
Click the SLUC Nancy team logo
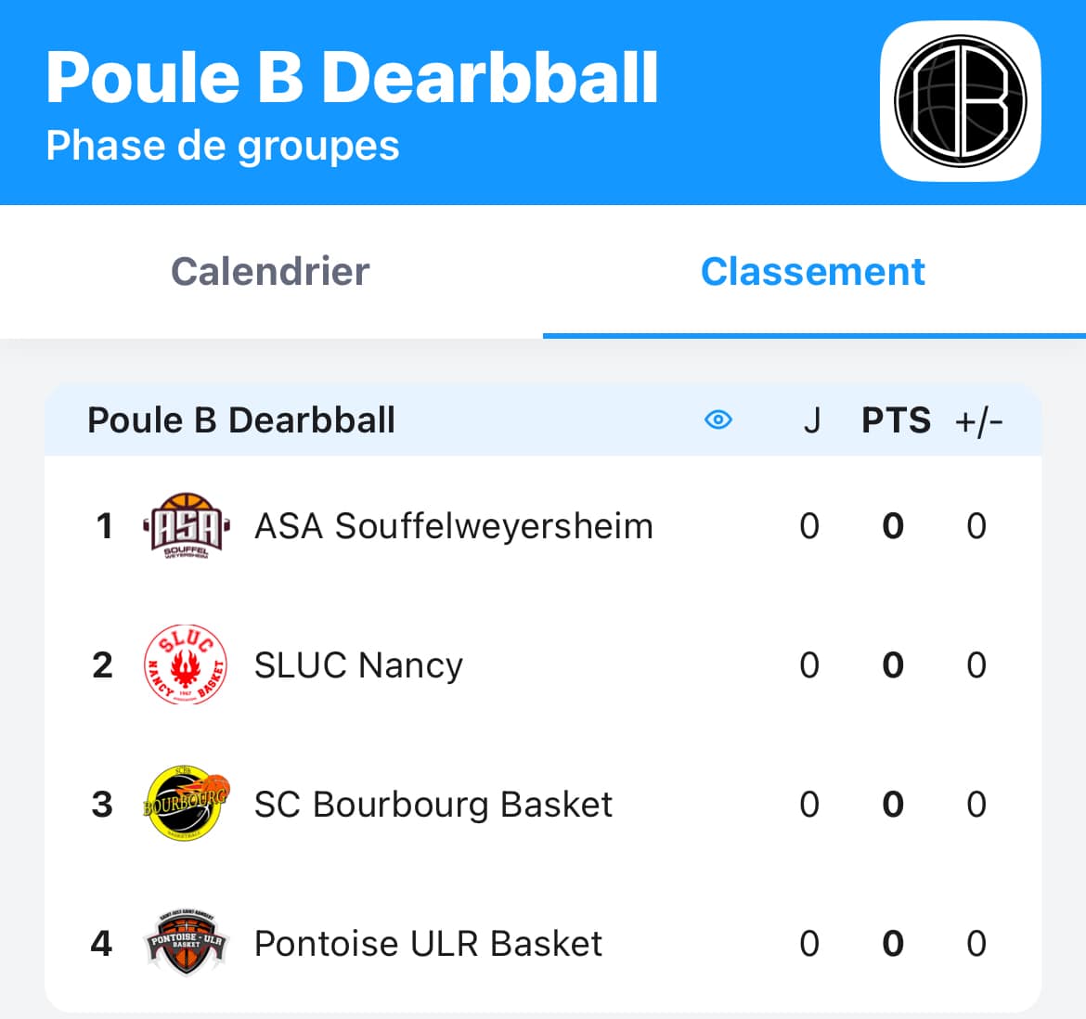pos(186,665)
